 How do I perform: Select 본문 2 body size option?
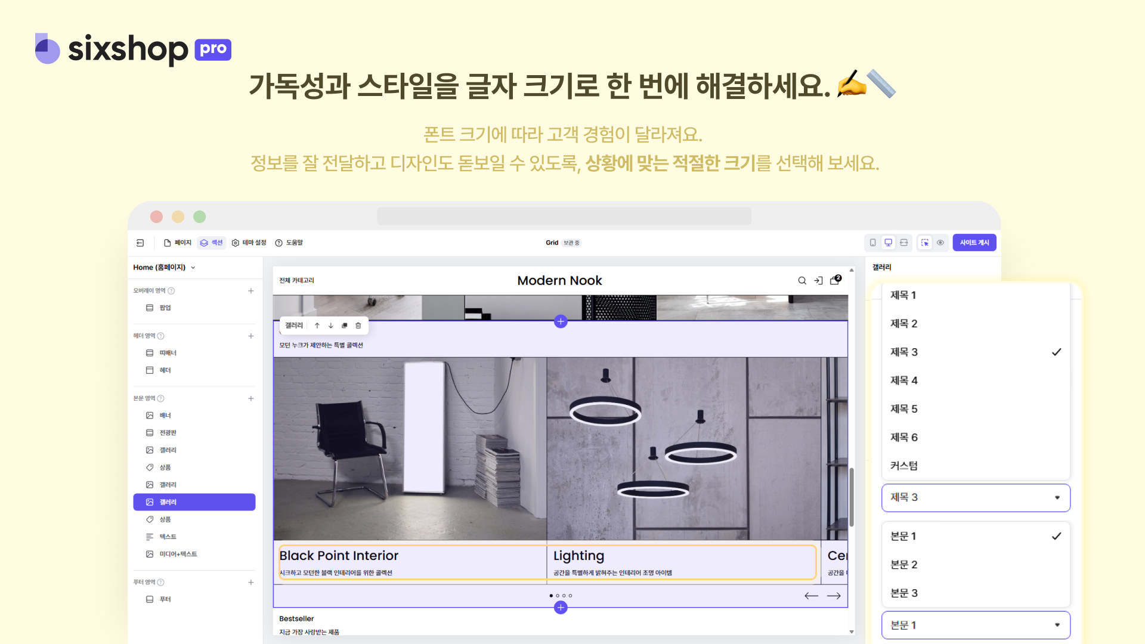click(903, 565)
